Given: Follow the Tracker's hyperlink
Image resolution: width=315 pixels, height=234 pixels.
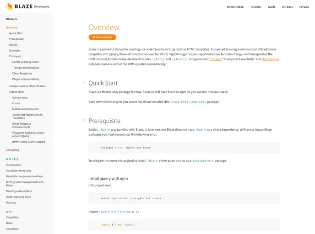Looking at the screenshot, I should (216, 59).
